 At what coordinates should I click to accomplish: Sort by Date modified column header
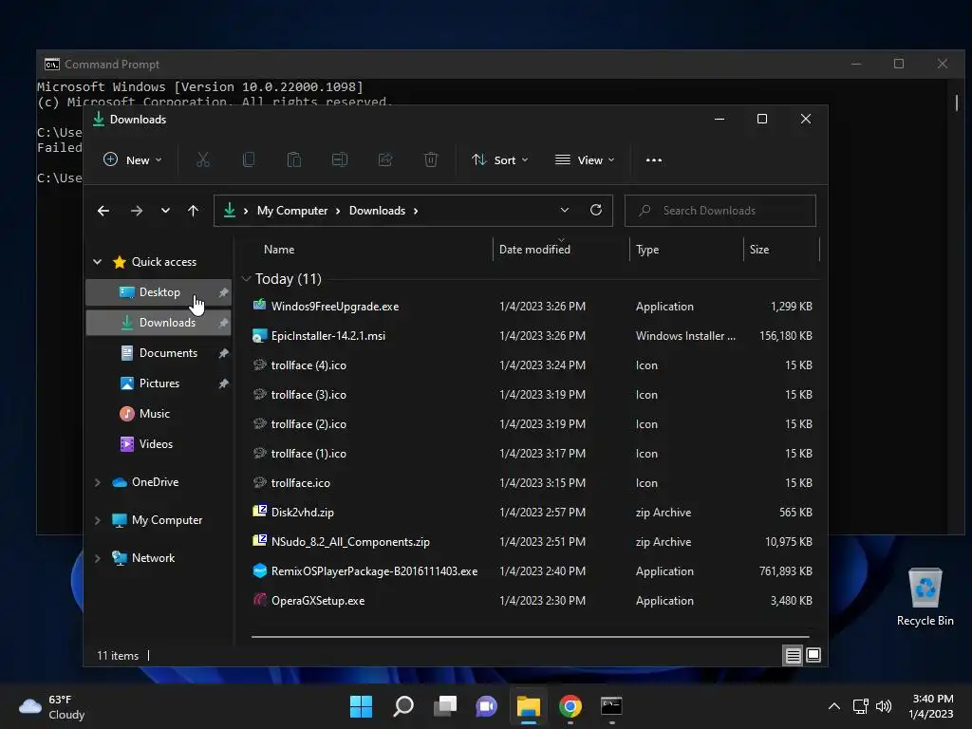(x=561, y=250)
